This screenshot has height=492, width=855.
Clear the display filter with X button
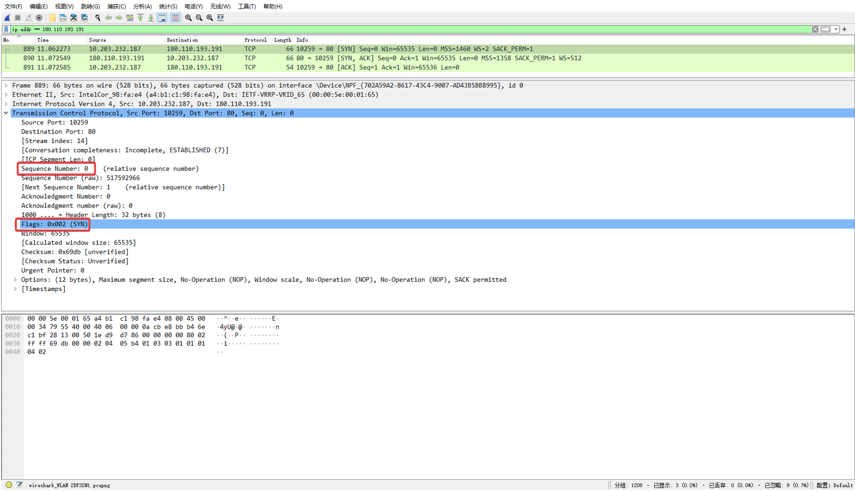coord(815,29)
